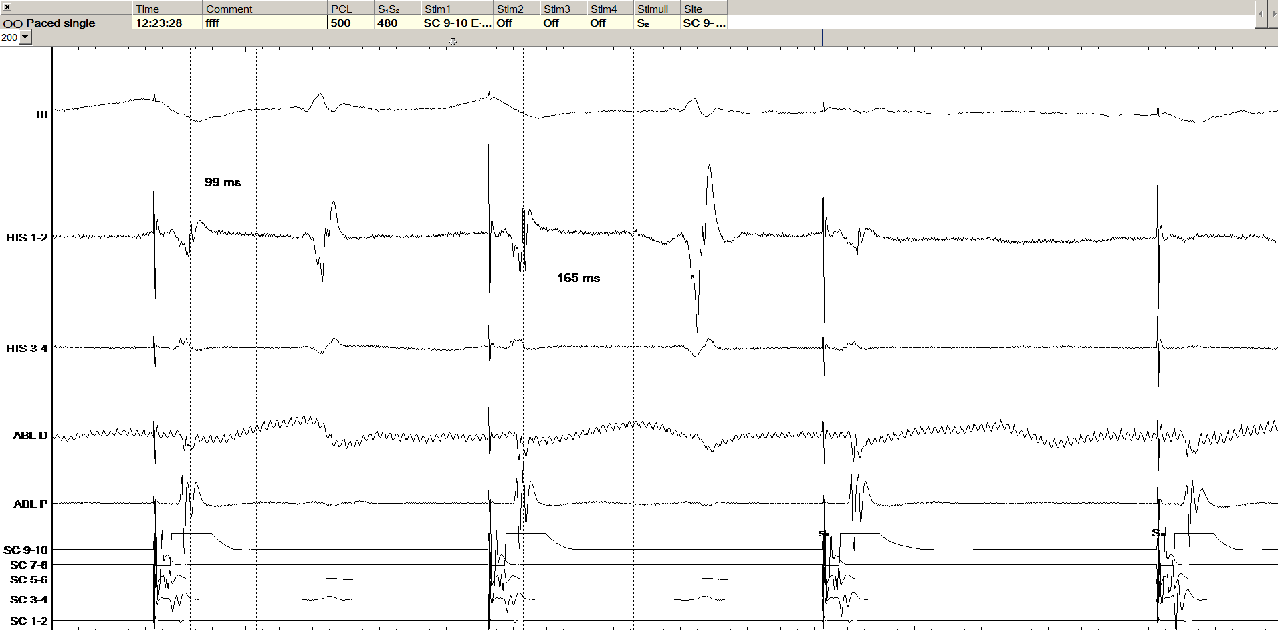Click the S1S2 value 480

(x=397, y=23)
